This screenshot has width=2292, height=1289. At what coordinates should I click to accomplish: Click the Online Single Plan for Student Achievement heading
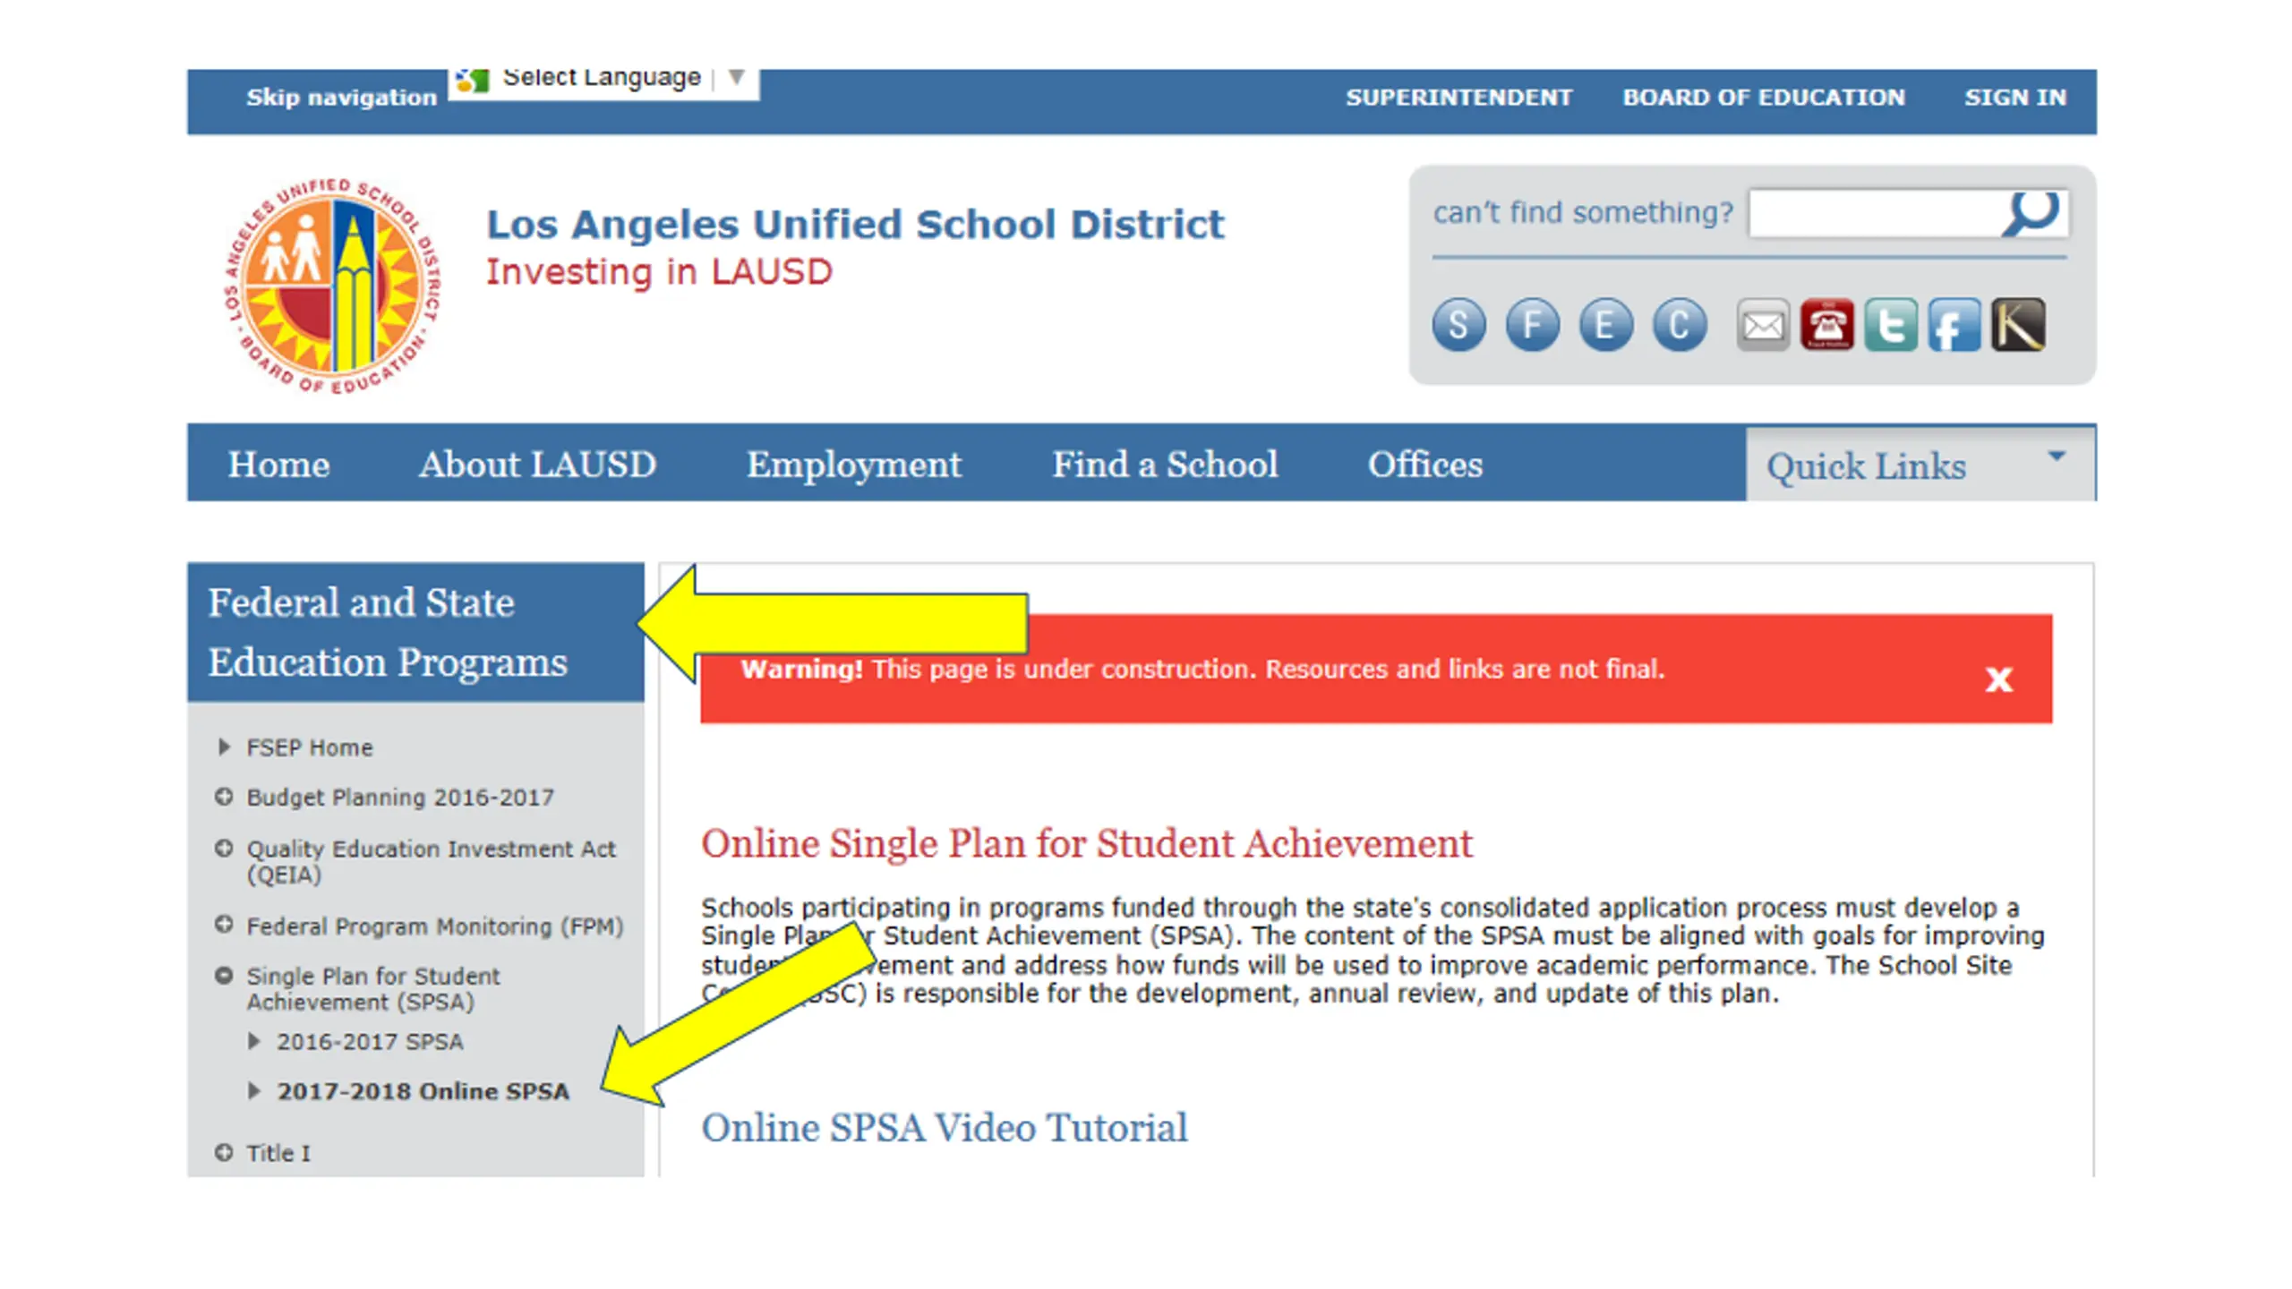pos(1087,844)
